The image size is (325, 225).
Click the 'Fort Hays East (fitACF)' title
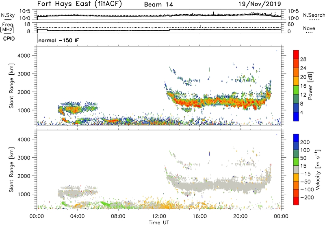[x=80, y=4]
